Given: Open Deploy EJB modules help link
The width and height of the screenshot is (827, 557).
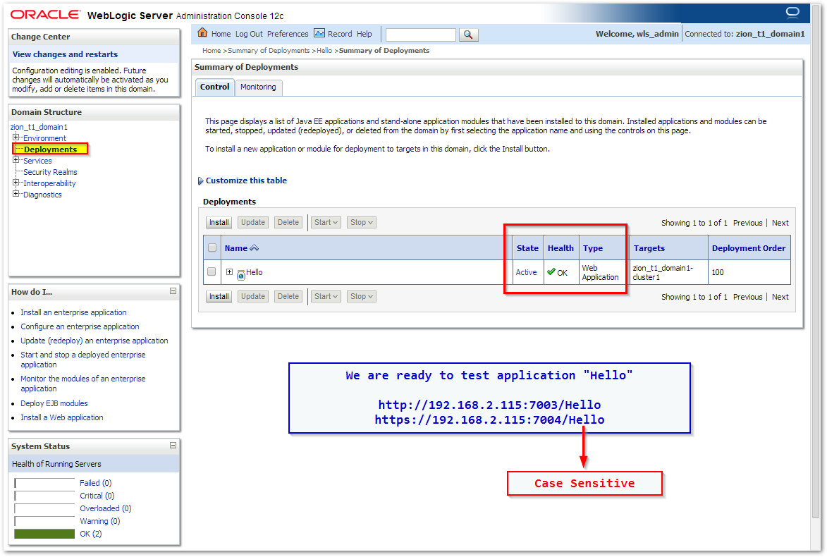Looking at the screenshot, I should pyautogui.click(x=54, y=403).
